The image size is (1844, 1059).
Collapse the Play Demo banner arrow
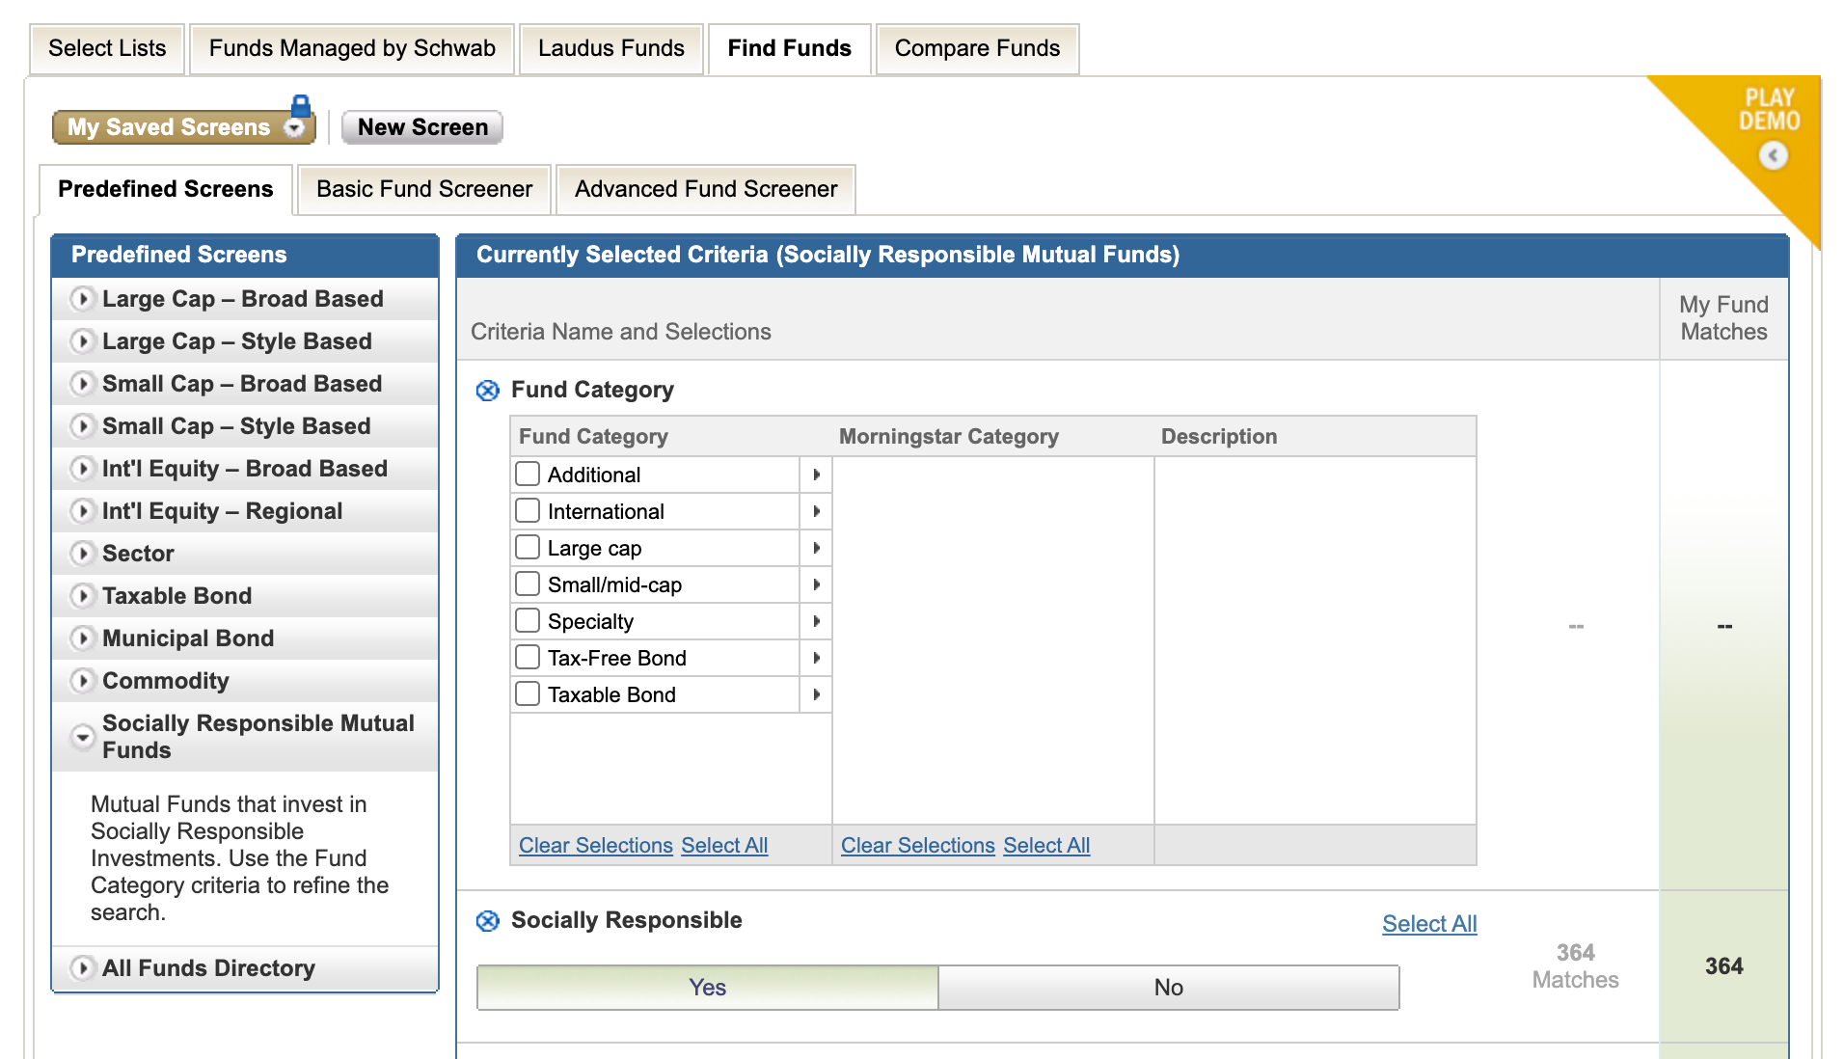(1773, 155)
